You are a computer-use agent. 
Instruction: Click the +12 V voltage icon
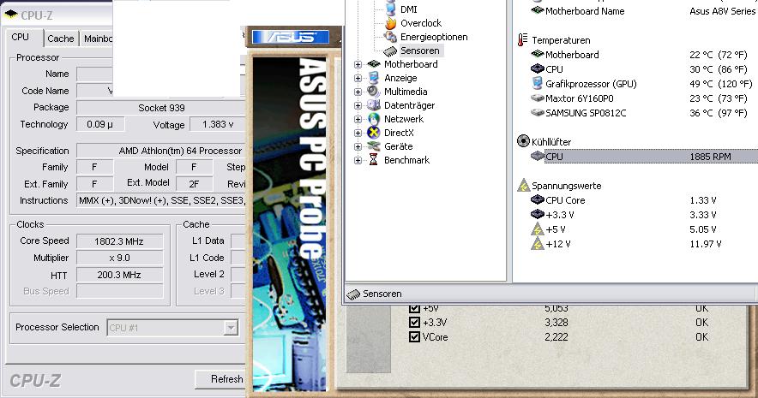[538, 244]
